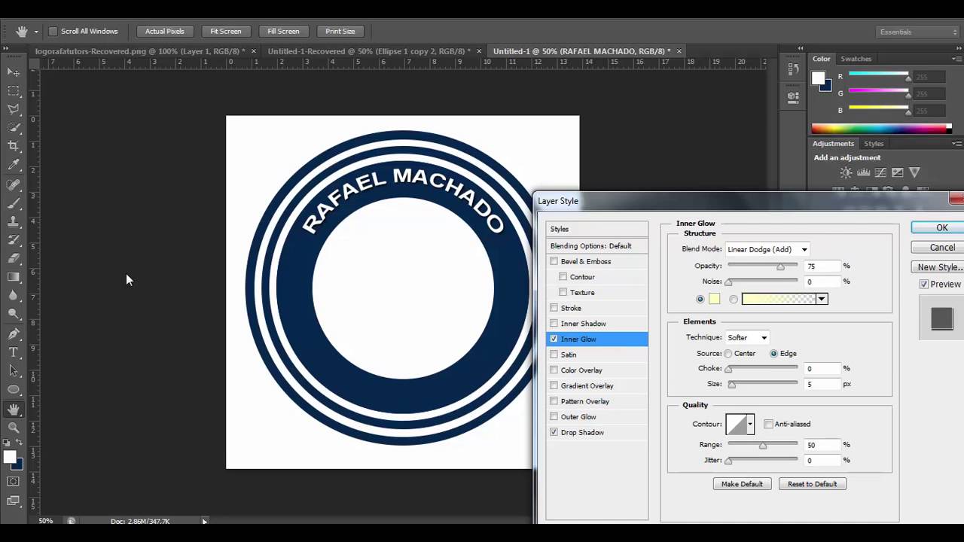This screenshot has height=542, width=964.
Task: Open the Blend Mode dropdown
Action: (x=767, y=249)
